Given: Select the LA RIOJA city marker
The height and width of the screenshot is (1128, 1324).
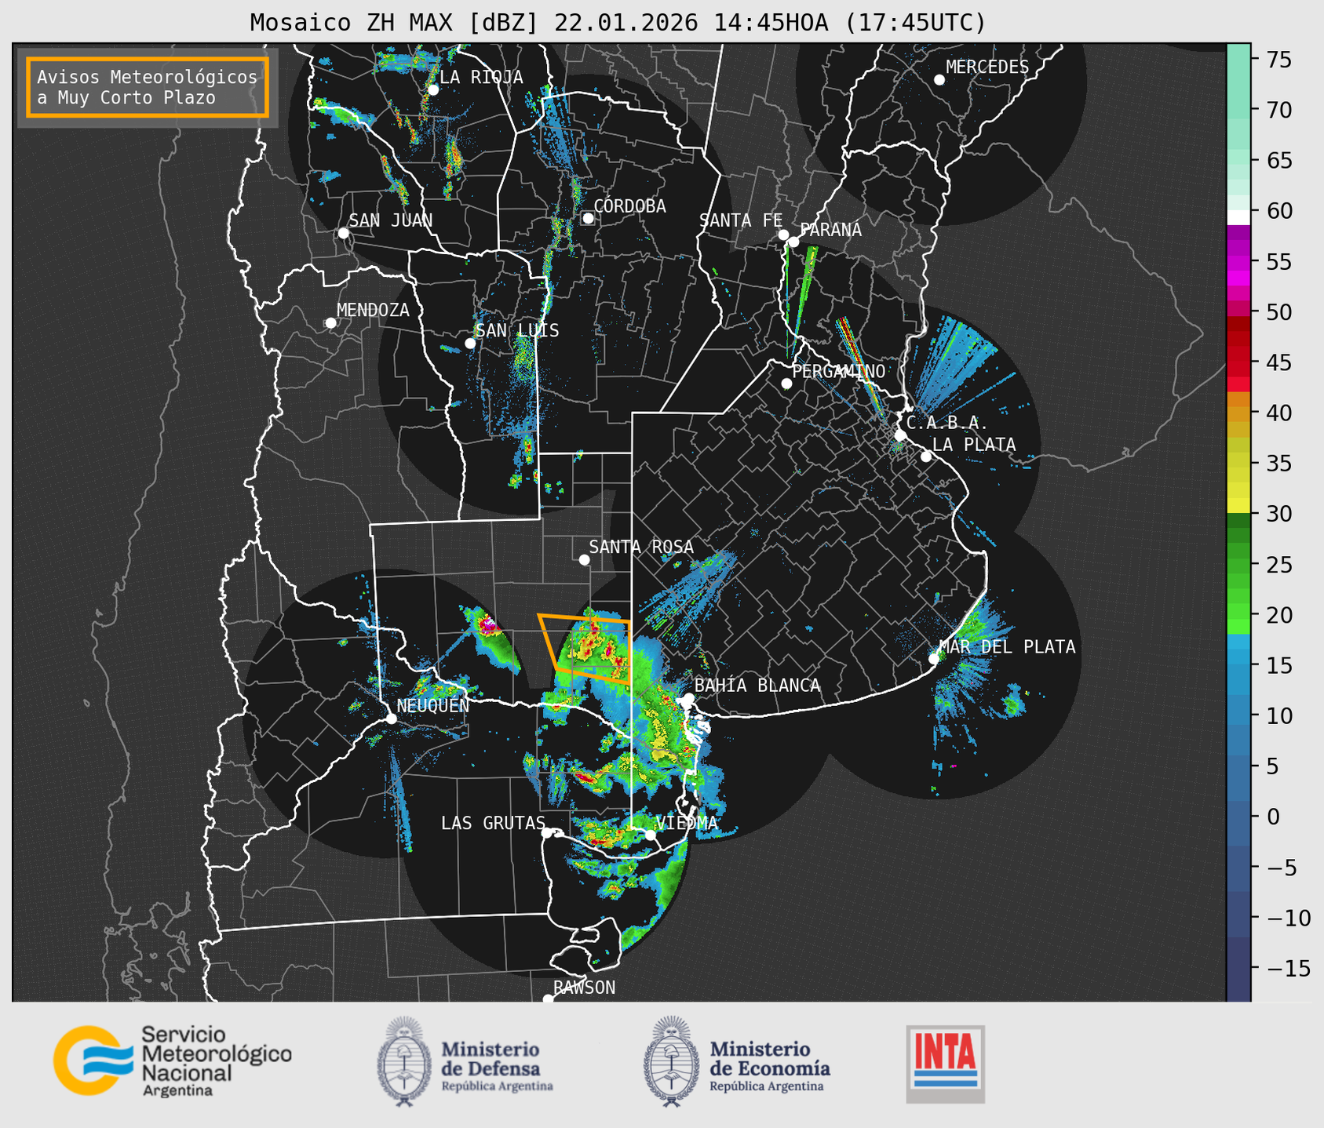Looking at the screenshot, I should click(x=432, y=90).
